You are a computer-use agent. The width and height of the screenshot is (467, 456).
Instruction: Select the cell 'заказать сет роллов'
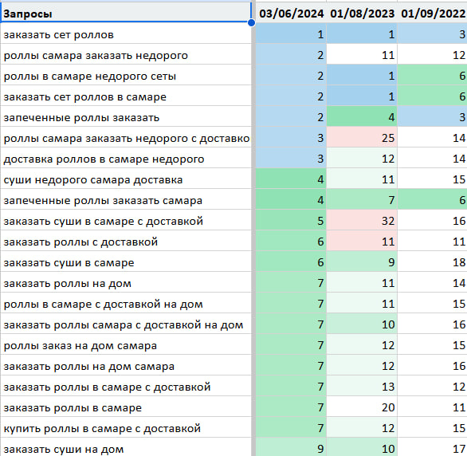[x=126, y=34]
